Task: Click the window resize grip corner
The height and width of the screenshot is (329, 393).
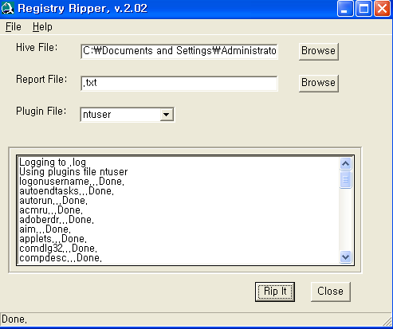Action: (387, 321)
